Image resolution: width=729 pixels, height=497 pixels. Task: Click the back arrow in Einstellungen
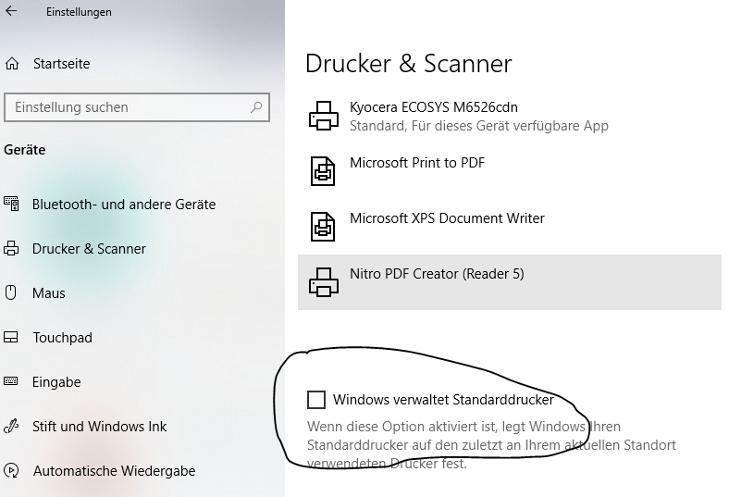(11, 11)
